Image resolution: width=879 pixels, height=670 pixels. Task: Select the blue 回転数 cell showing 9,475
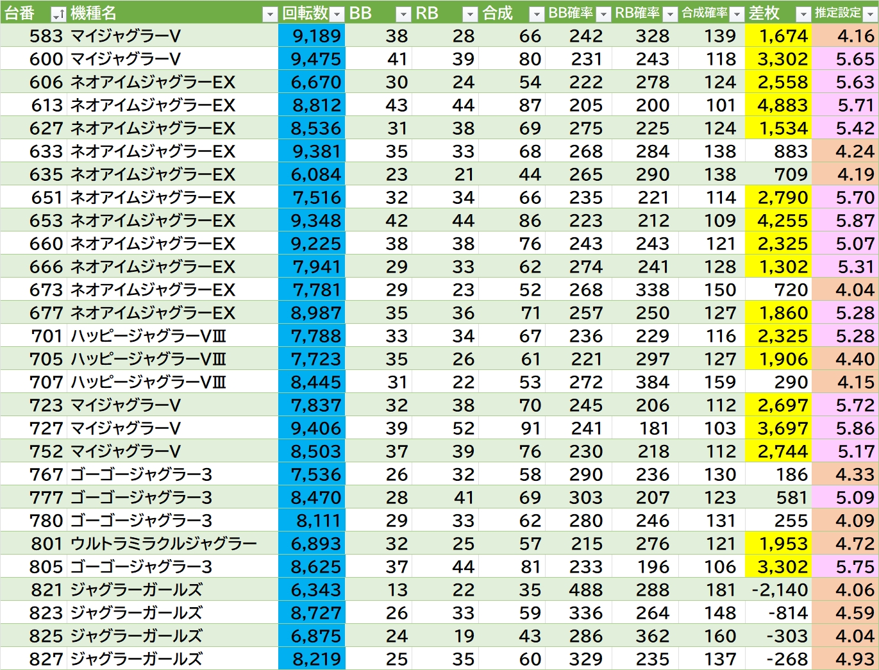312,59
